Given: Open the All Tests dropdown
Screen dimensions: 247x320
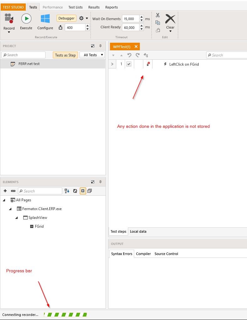Looking at the screenshot, I should click(x=92, y=55).
